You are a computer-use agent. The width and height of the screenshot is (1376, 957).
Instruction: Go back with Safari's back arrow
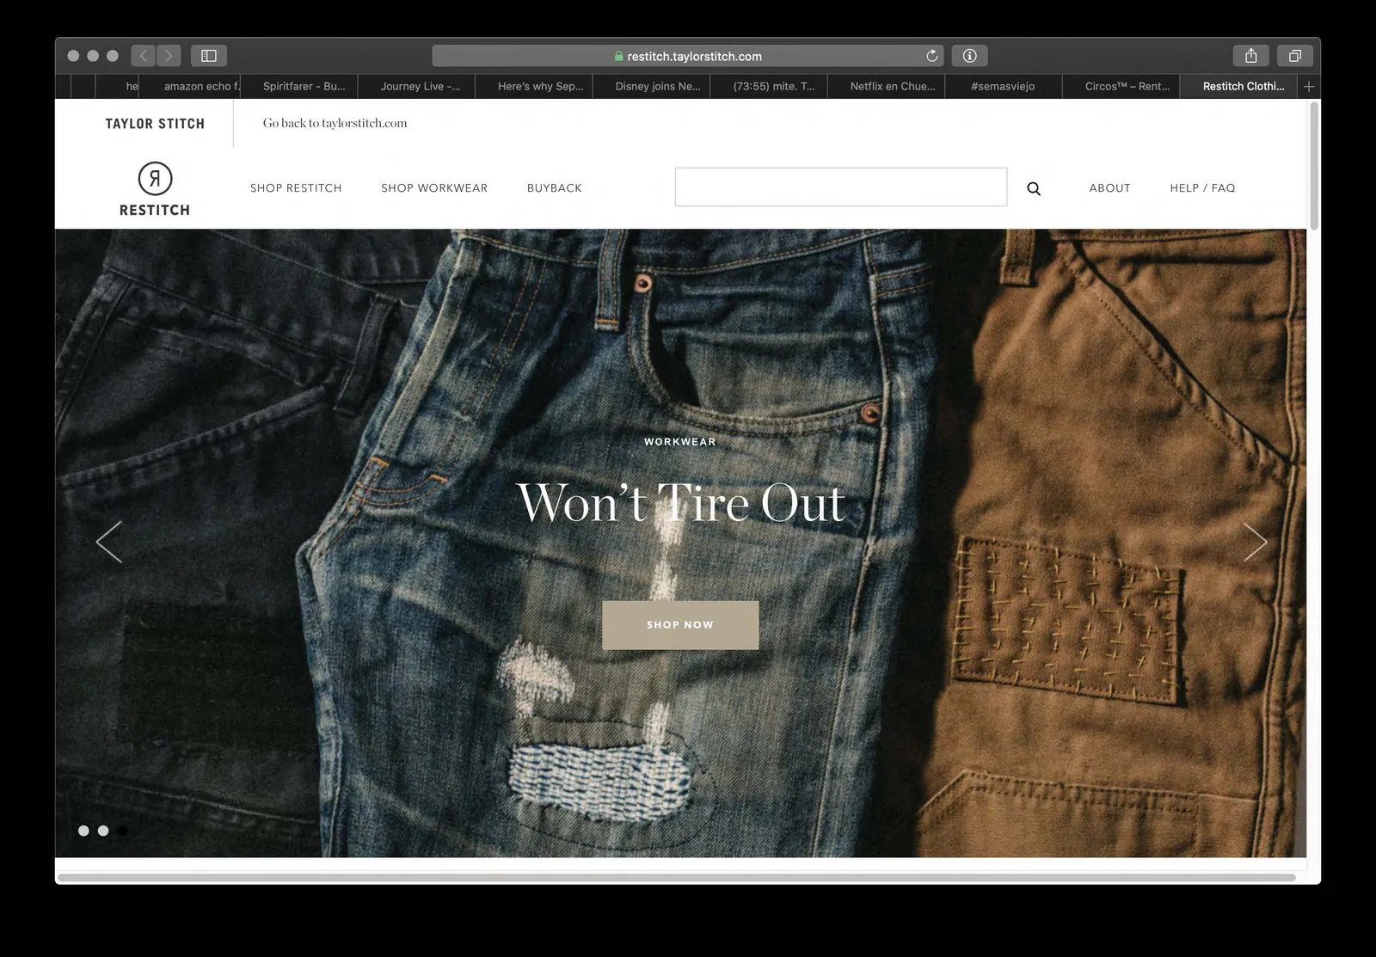click(x=144, y=56)
